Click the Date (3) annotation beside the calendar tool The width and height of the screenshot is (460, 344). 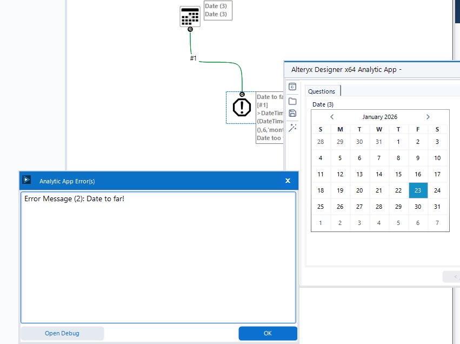click(217, 10)
